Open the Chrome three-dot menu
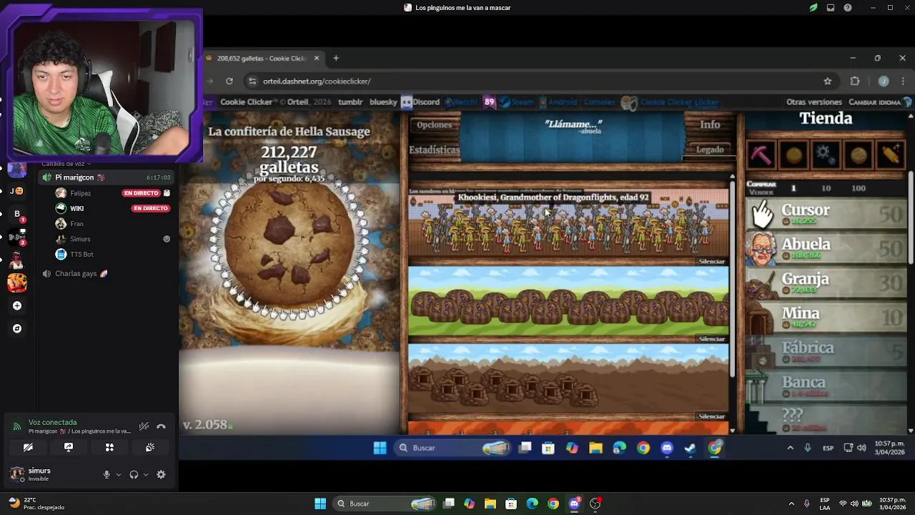The image size is (915, 515). 904,81
